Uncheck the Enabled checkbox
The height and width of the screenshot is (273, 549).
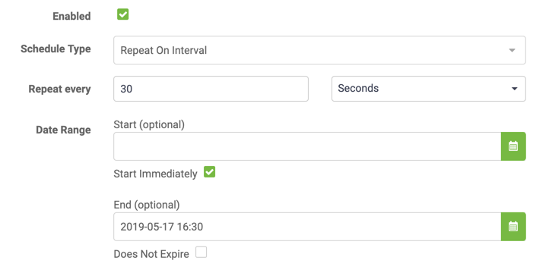click(x=123, y=14)
